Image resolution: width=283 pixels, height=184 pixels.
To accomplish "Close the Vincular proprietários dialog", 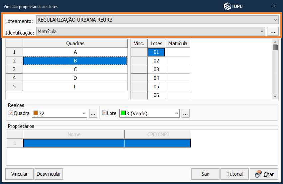I will pos(274,6).
